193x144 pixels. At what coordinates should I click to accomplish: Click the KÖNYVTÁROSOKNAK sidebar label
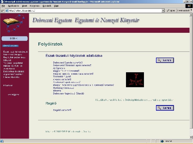[x=10, y=46]
